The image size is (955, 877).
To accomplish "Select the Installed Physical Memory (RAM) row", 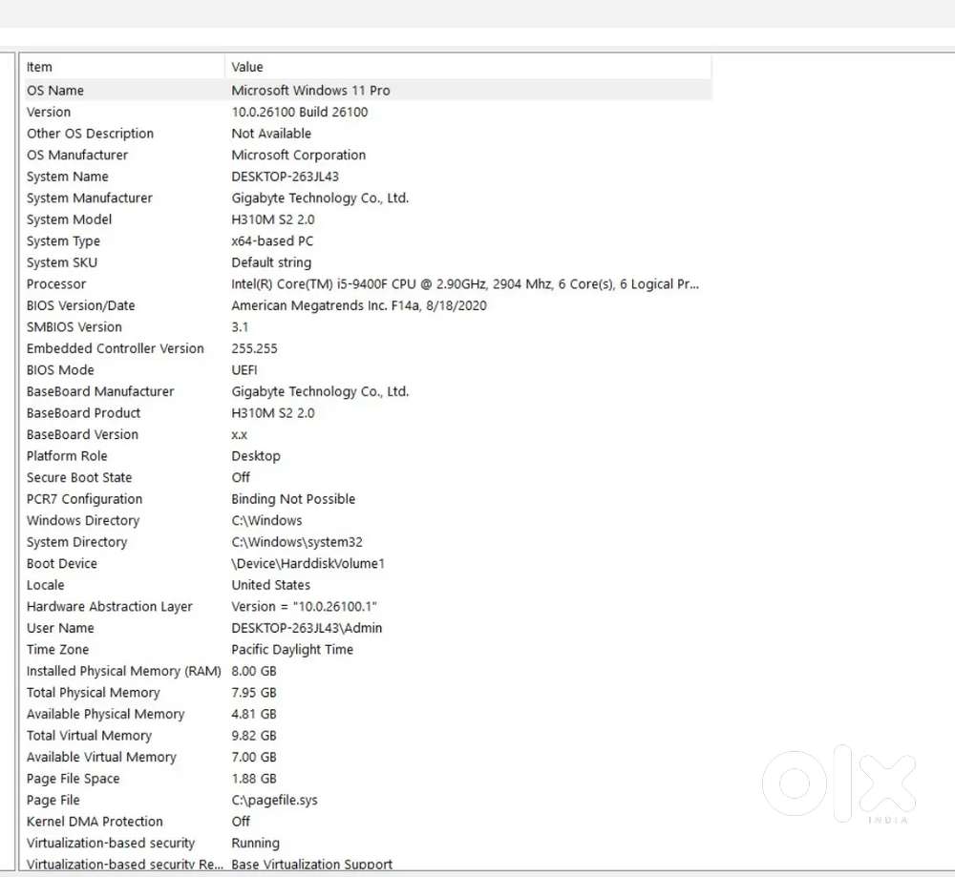I will tap(124, 671).
